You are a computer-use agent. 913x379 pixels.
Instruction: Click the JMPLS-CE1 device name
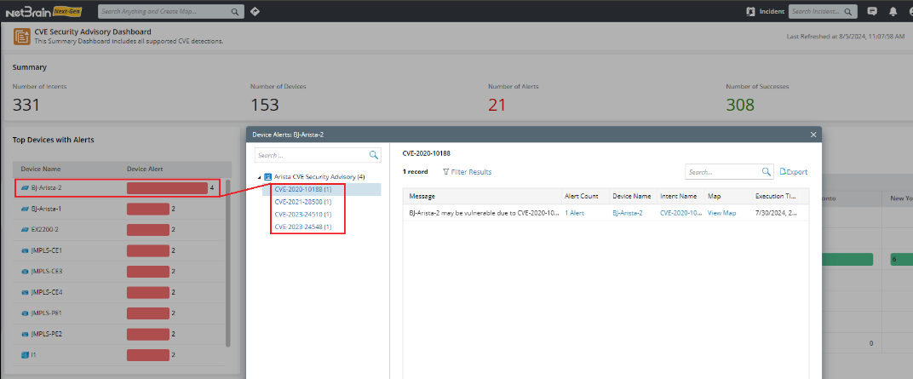click(x=47, y=250)
